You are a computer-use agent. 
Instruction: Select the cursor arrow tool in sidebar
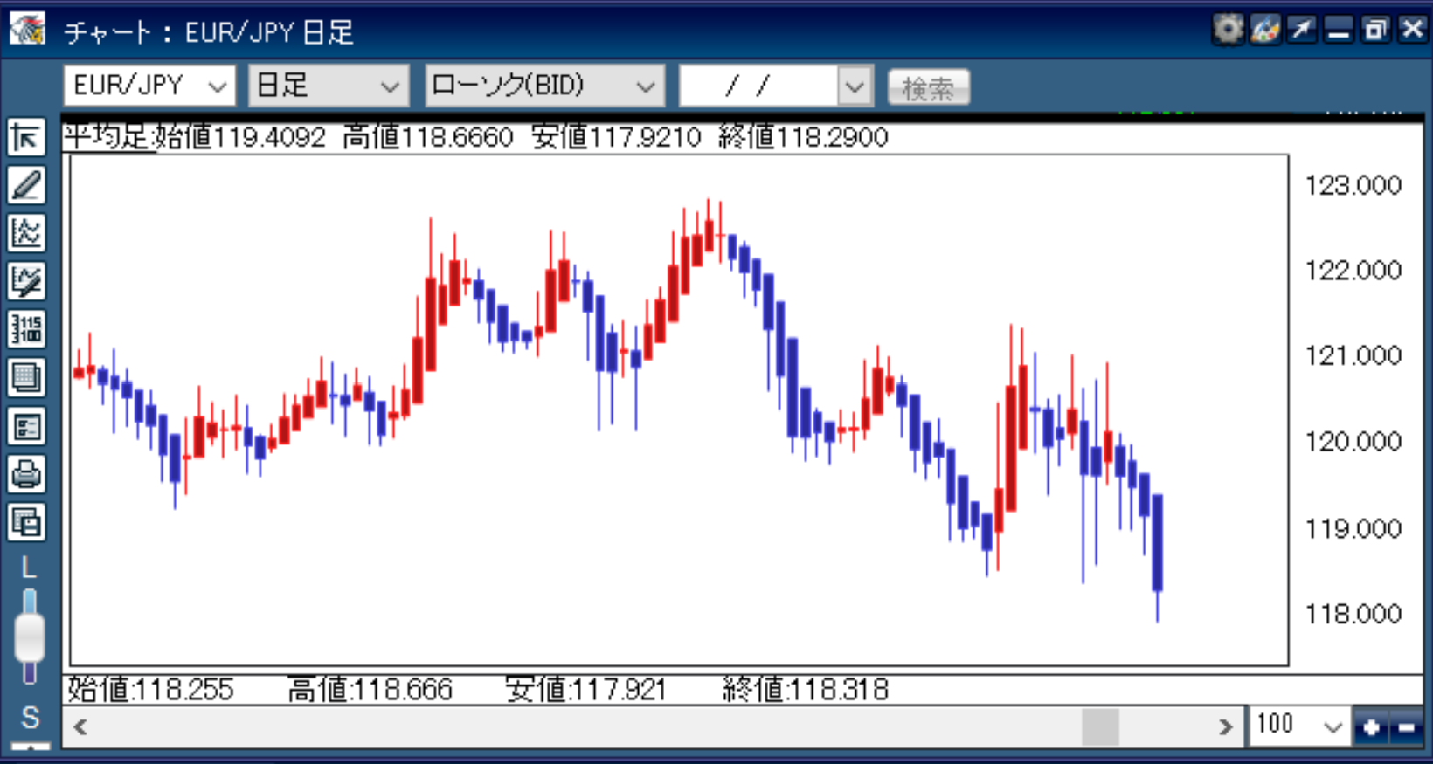tap(26, 138)
